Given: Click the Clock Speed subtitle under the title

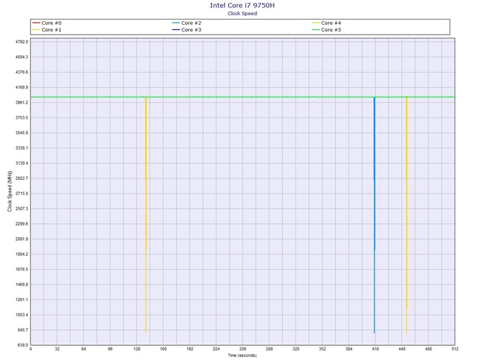Looking at the screenshot, I should pyautogui.click(x=242, y=13).
